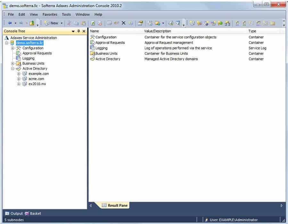Select Logging in the Console Tree
Screen dimensions: 288x224
[x=28, y=58]
